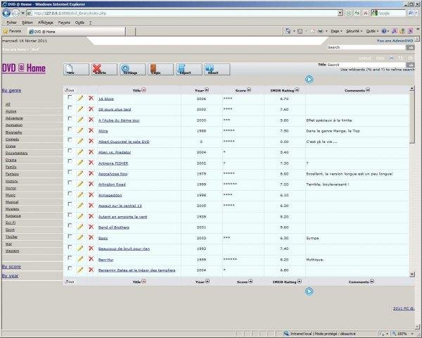Click the browser zoom level 100% control
This screenshot has height=338, width=422.
pyautogui.click(x=404, y=334)
